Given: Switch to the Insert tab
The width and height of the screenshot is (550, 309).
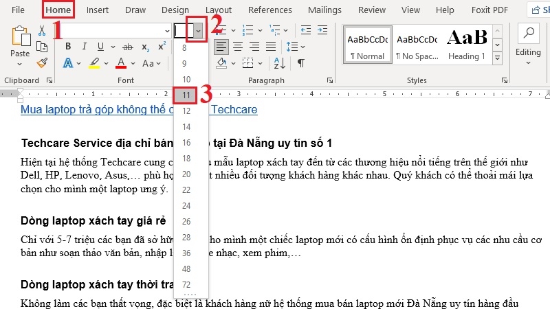Looking at the screenshot, I should pyautogui.click(x=98, y=10).
